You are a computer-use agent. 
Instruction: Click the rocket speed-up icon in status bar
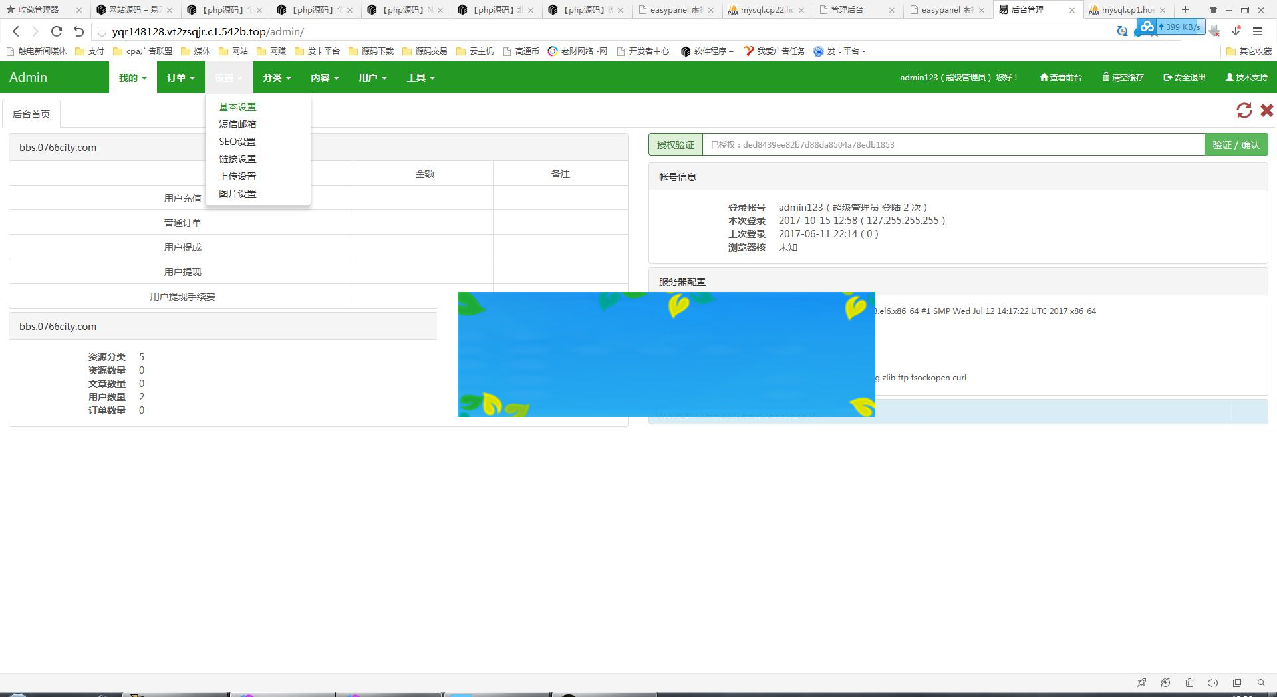coord(1141,682)
